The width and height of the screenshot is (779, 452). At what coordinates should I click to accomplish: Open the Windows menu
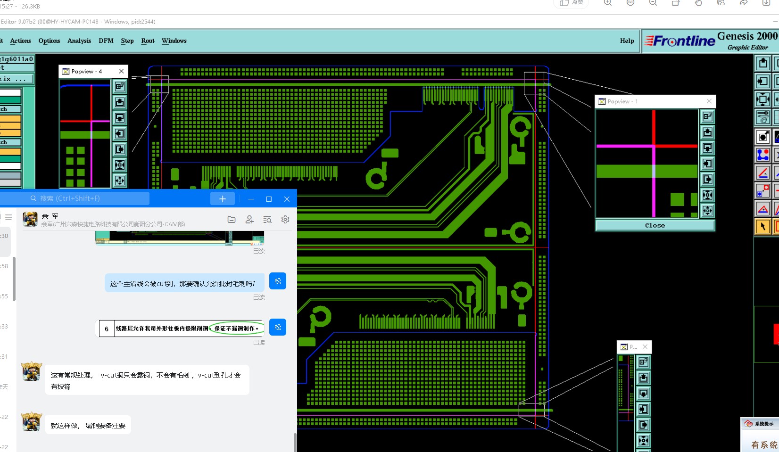[x=174, y=41]
